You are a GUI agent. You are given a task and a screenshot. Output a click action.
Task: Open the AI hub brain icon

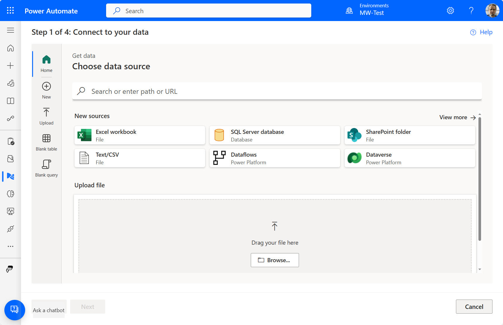coord(11,194)
